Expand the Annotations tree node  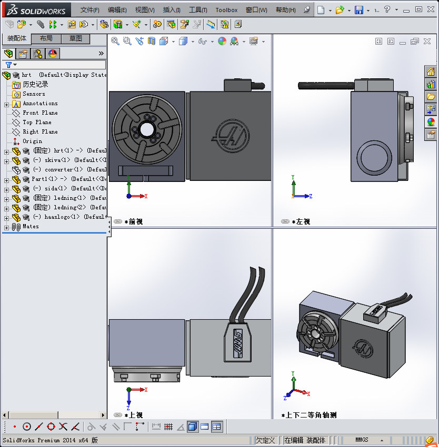6,105
